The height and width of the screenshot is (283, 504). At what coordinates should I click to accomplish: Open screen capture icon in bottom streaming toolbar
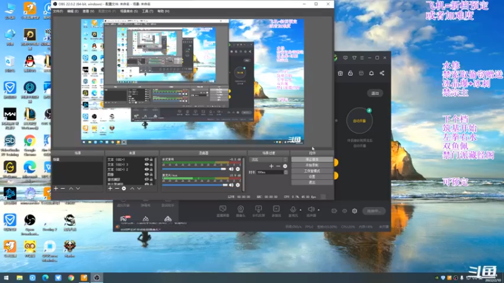pos(223,209)
